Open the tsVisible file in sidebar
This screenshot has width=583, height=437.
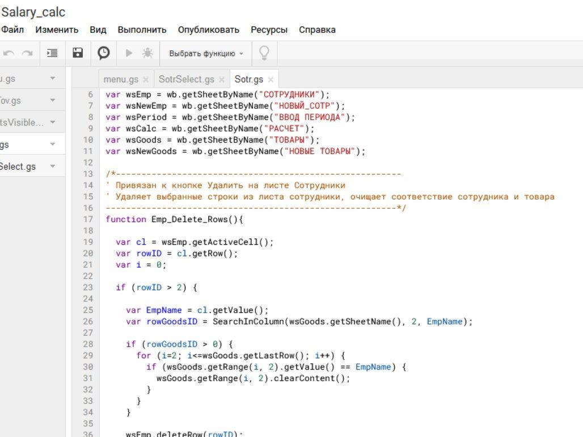[22, 123]
